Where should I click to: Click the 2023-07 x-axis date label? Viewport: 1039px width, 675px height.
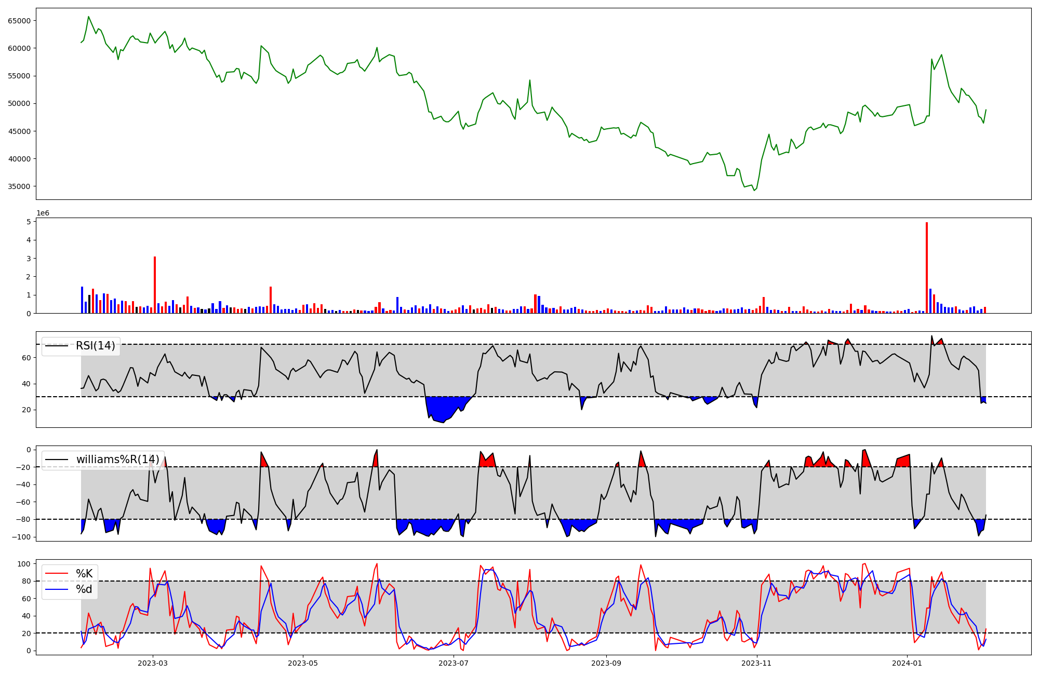[454, 663]
